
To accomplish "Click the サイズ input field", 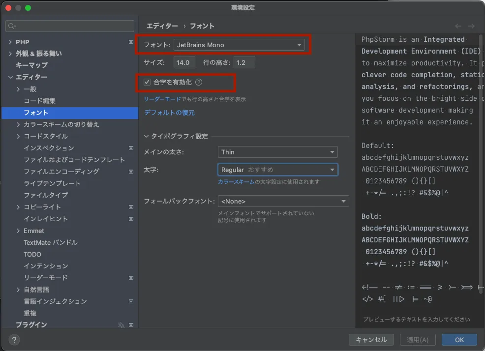I will coord(184,62).
